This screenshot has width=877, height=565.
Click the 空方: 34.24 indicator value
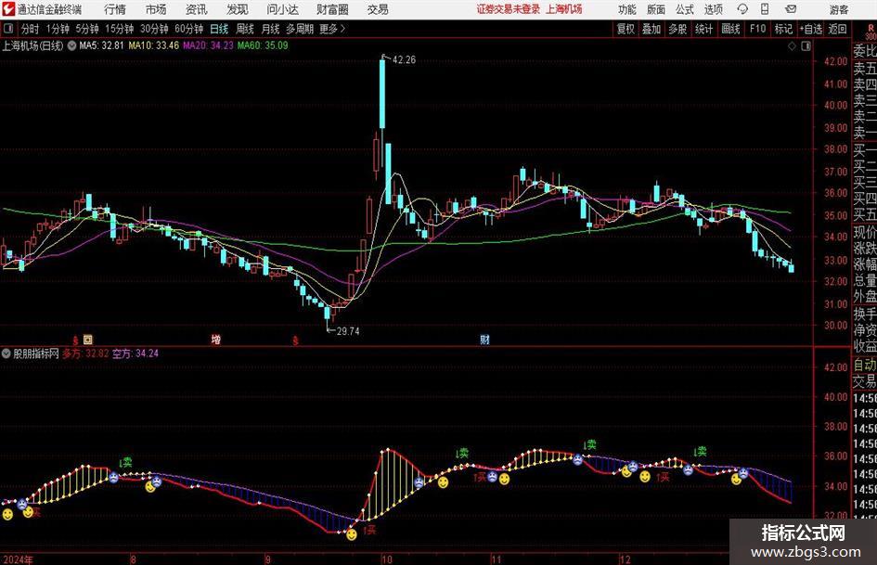[135, 353]
